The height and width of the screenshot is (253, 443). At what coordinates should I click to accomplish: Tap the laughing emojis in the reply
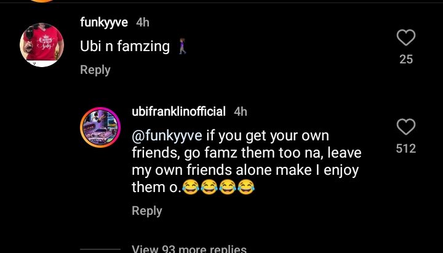219,187
